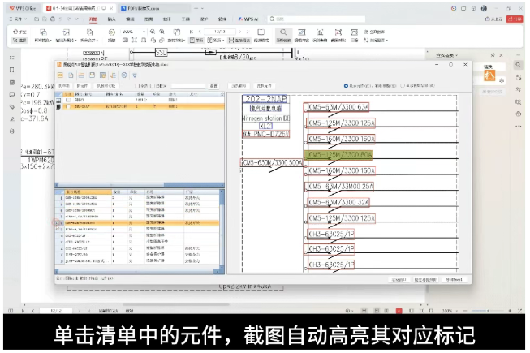Click the tag icon in left sidebar

[12, 107]
